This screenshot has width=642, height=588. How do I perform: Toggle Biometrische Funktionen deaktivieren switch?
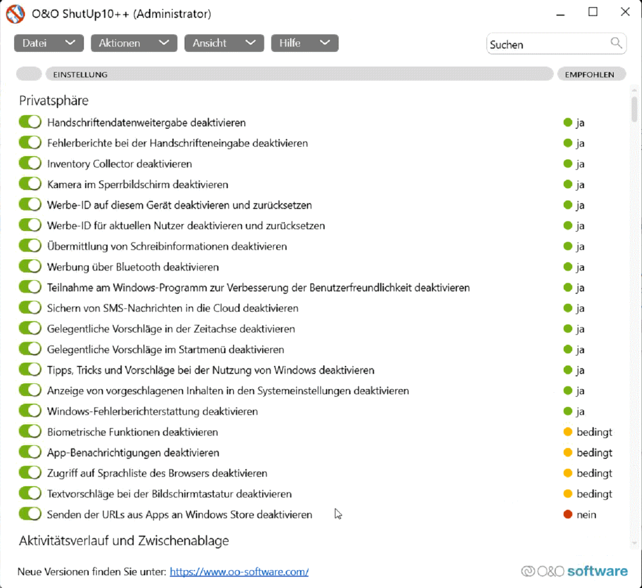click(x=30, y=431)
